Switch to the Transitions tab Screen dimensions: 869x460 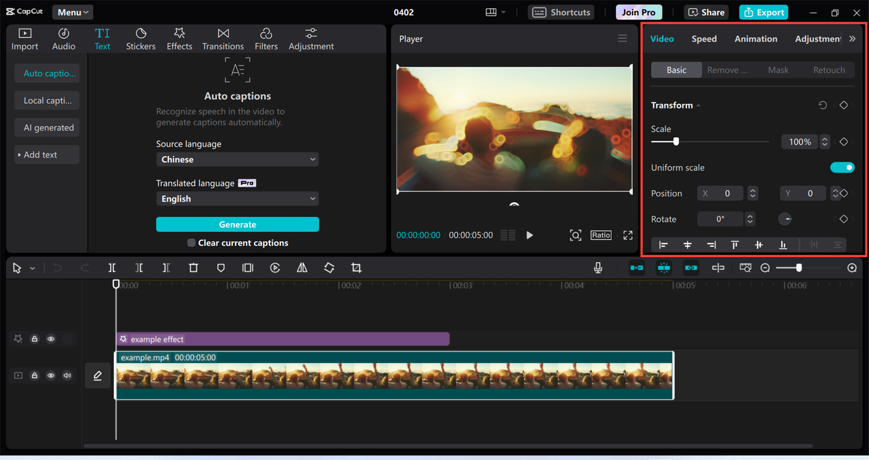point(223,39)
